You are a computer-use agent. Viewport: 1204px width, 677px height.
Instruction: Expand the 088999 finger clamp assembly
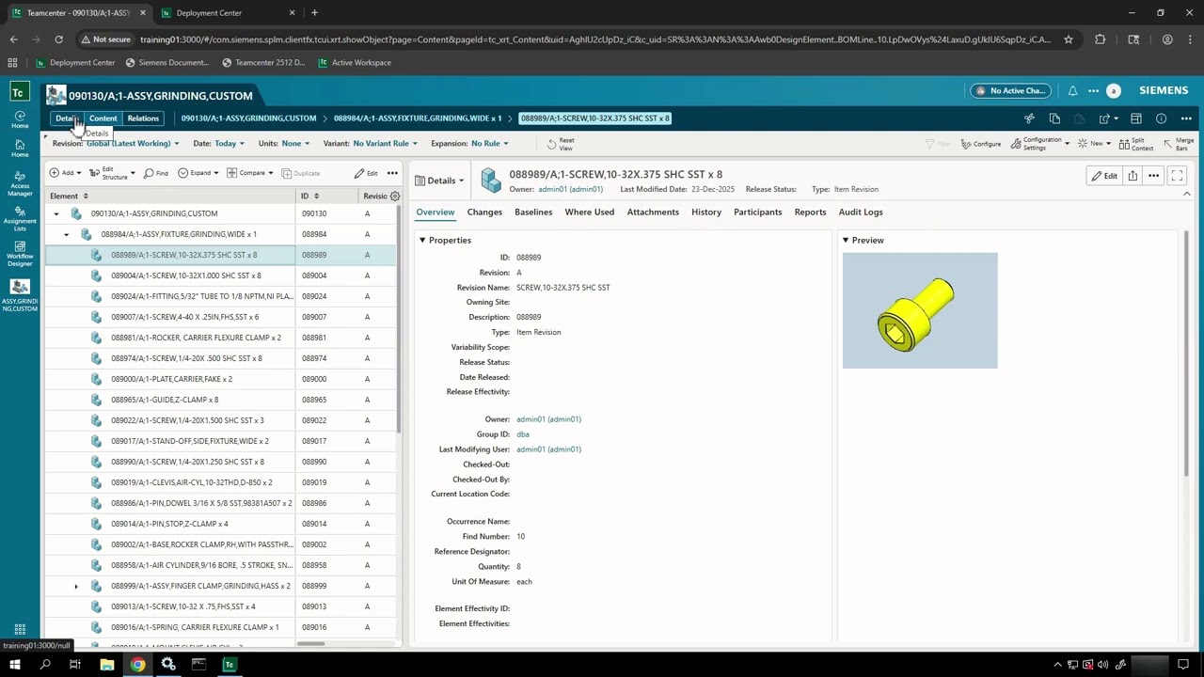pyautogui.click(x=76, y=587)
